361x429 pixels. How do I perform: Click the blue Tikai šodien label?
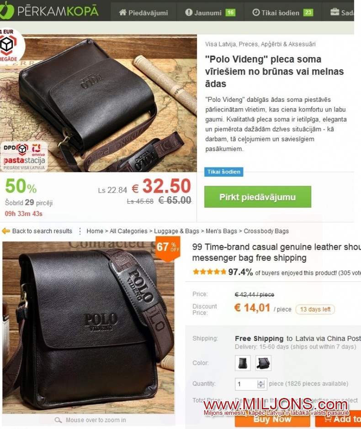(x=223, y=172)
